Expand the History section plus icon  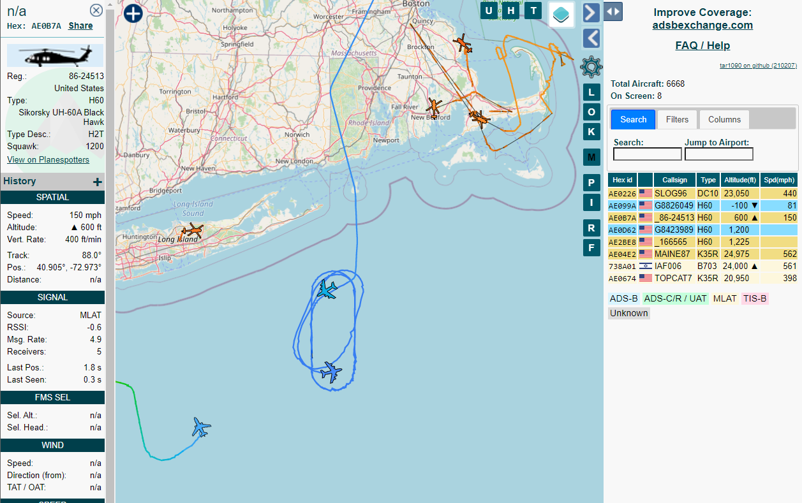tap(98, 182)
